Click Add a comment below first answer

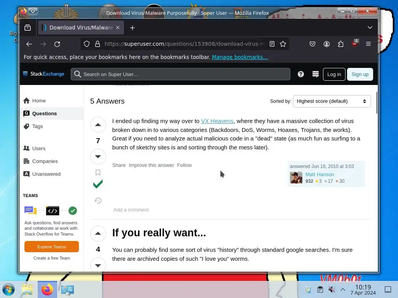click(131, 210)
